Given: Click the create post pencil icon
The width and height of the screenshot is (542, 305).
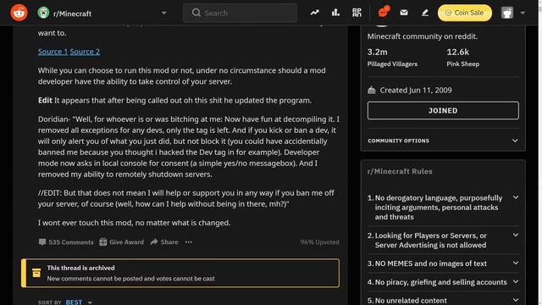Looking at the screenshot, I should pos(425,13).
